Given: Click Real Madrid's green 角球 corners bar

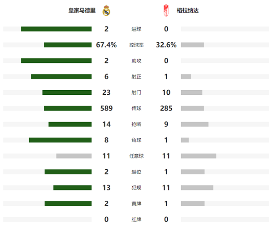Looking at the screenshot, I should coord(60,140).
